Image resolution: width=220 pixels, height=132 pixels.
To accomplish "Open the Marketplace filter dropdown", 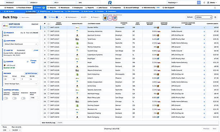I will pos(72,17).
